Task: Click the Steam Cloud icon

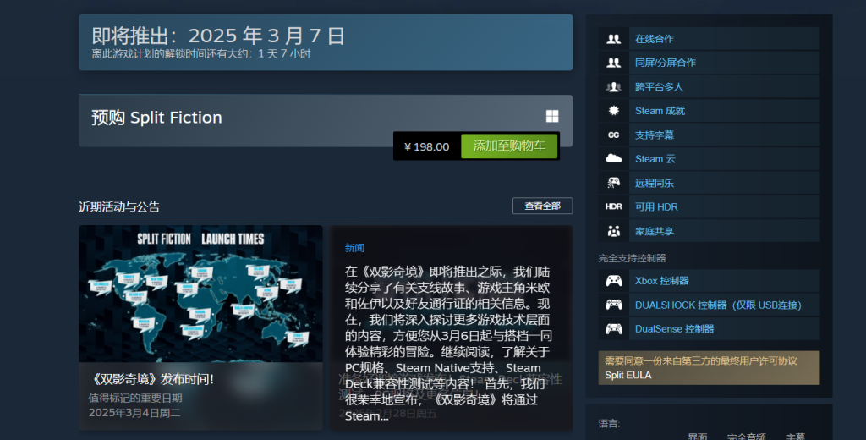Action: pyautogui.click(x=614, y=158)
